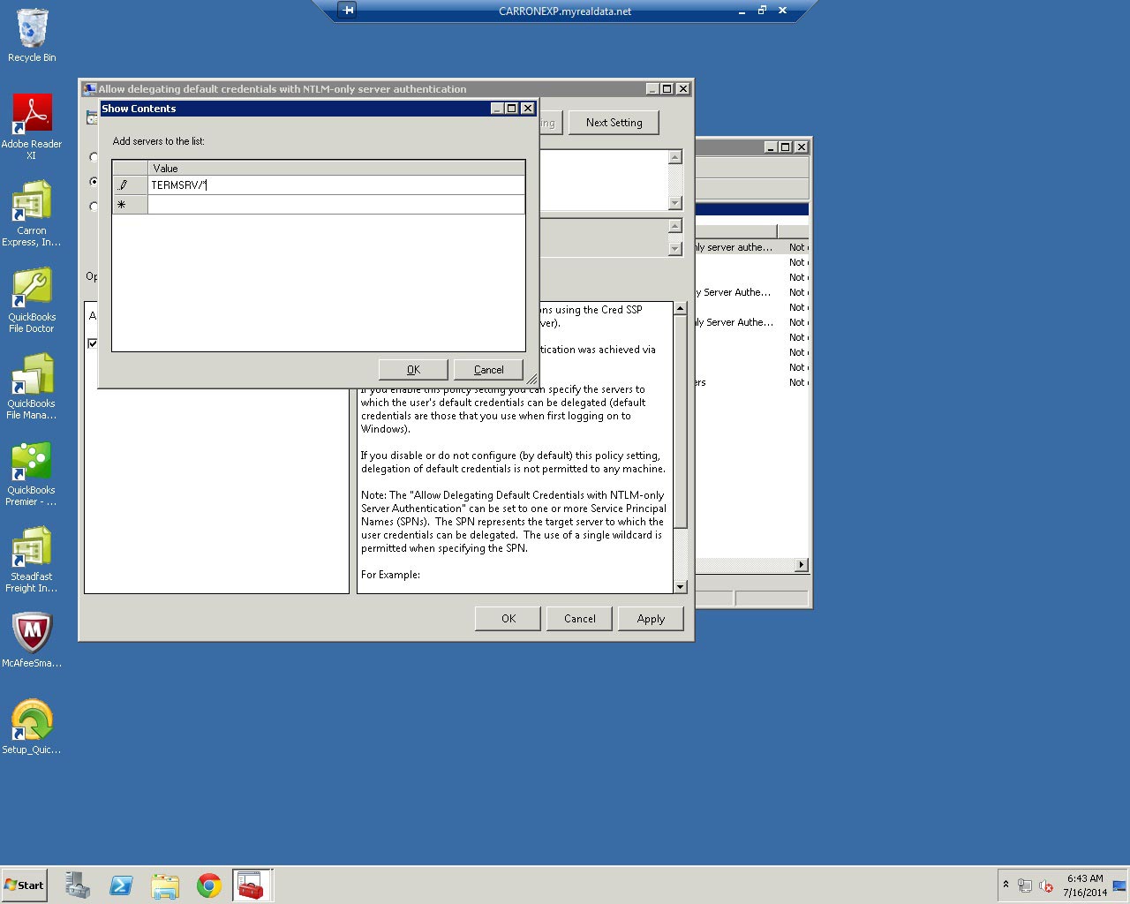Click the help text scrollbar down arrow
The image size is (1130, 904).
(680, 587)
